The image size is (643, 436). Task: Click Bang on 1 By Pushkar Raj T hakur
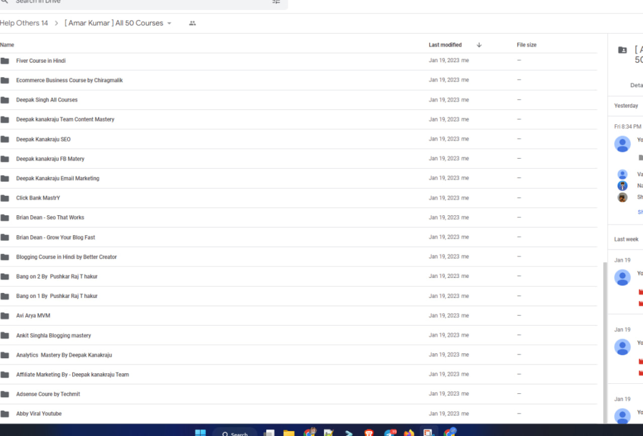(57, 296)
